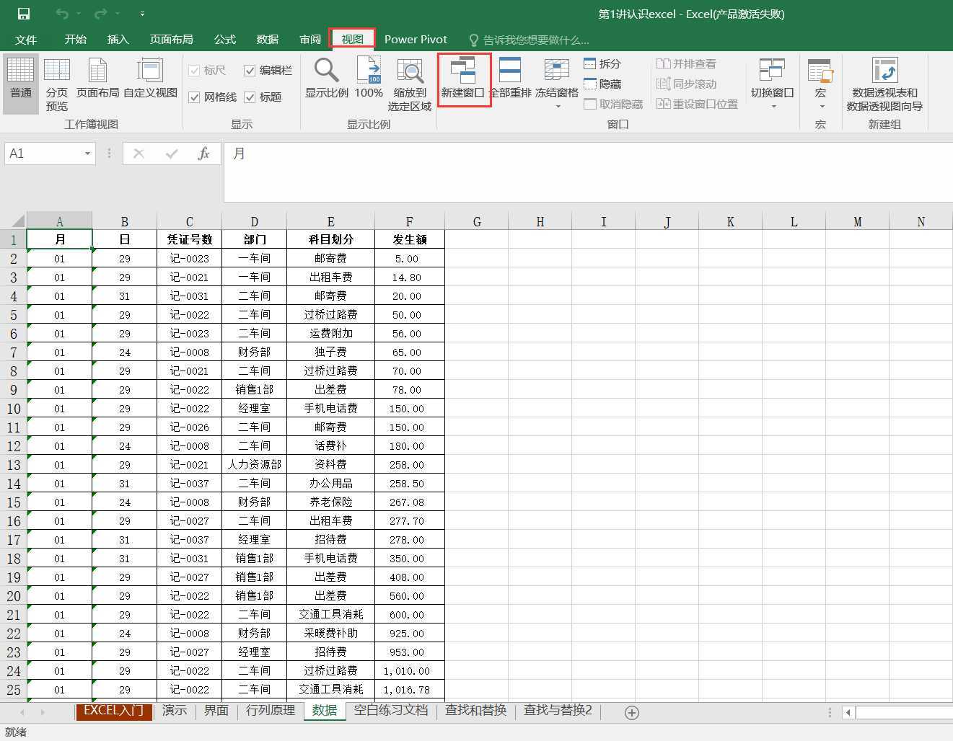Click the insert function fx icon

[x=204, y=154]
